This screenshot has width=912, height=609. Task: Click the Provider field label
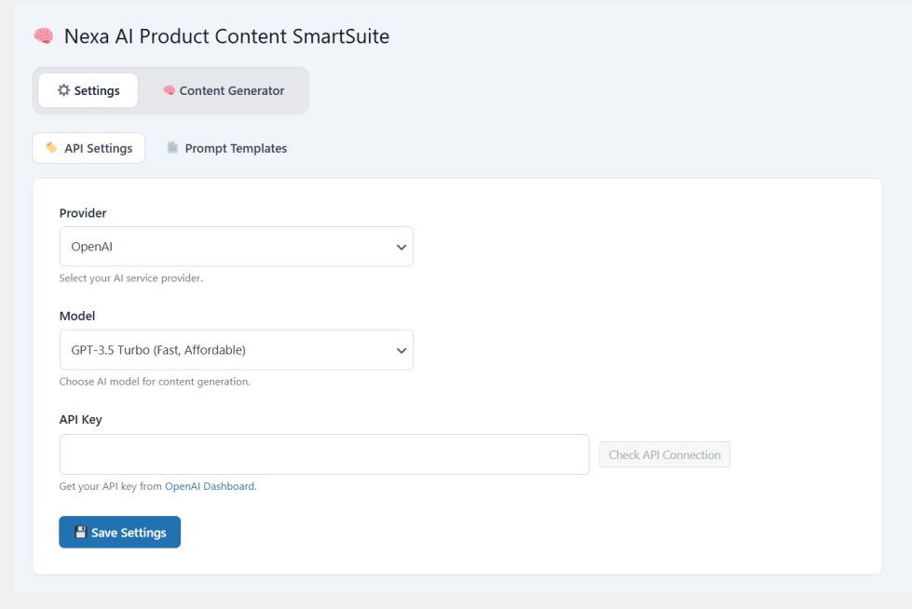coord(83,213)
